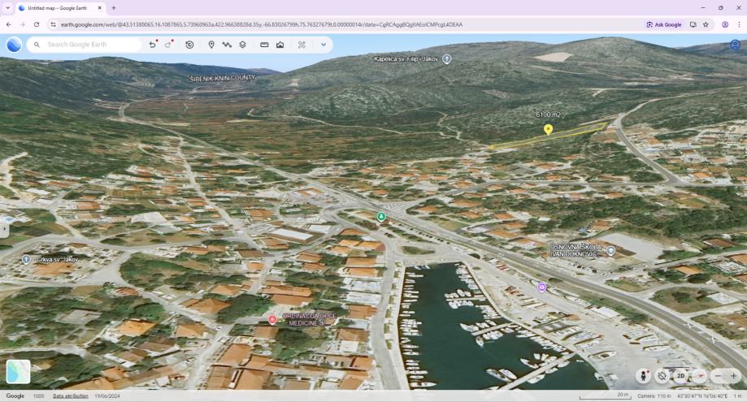
Task: Open the map layers tool
Action: tap(242, 44)
